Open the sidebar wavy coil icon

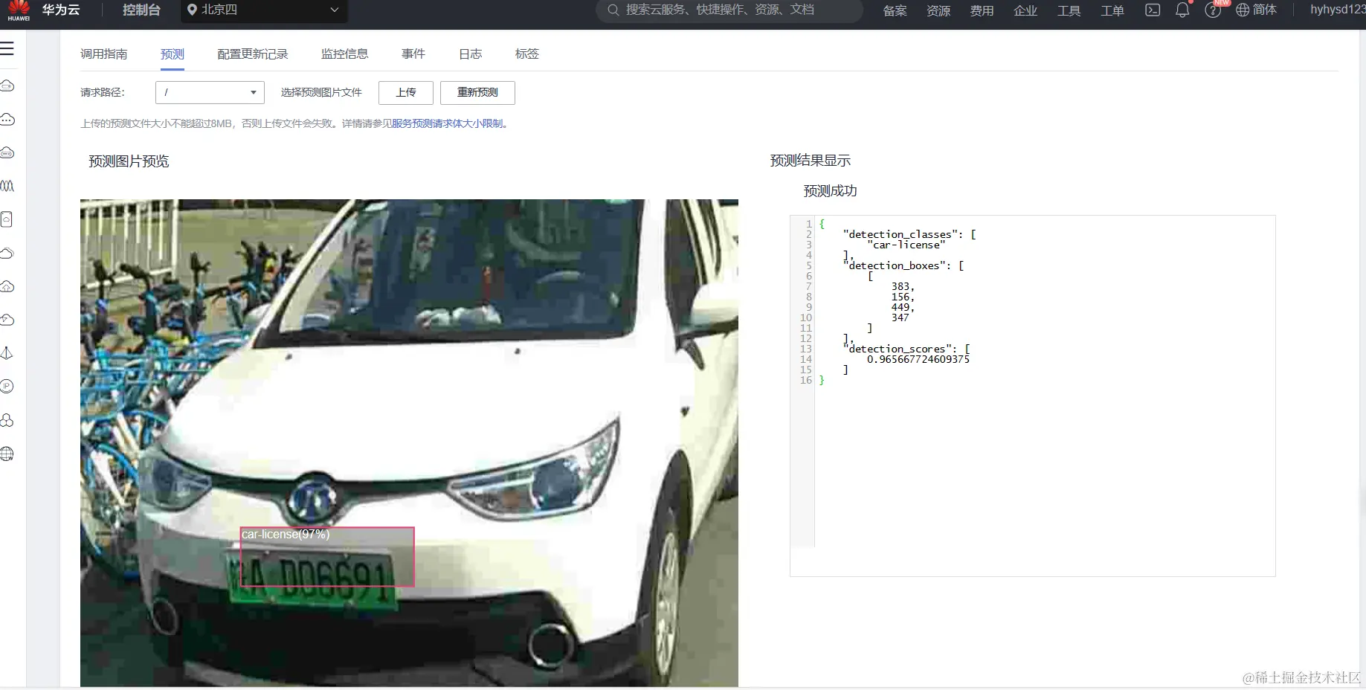click(x=7, y=186)
